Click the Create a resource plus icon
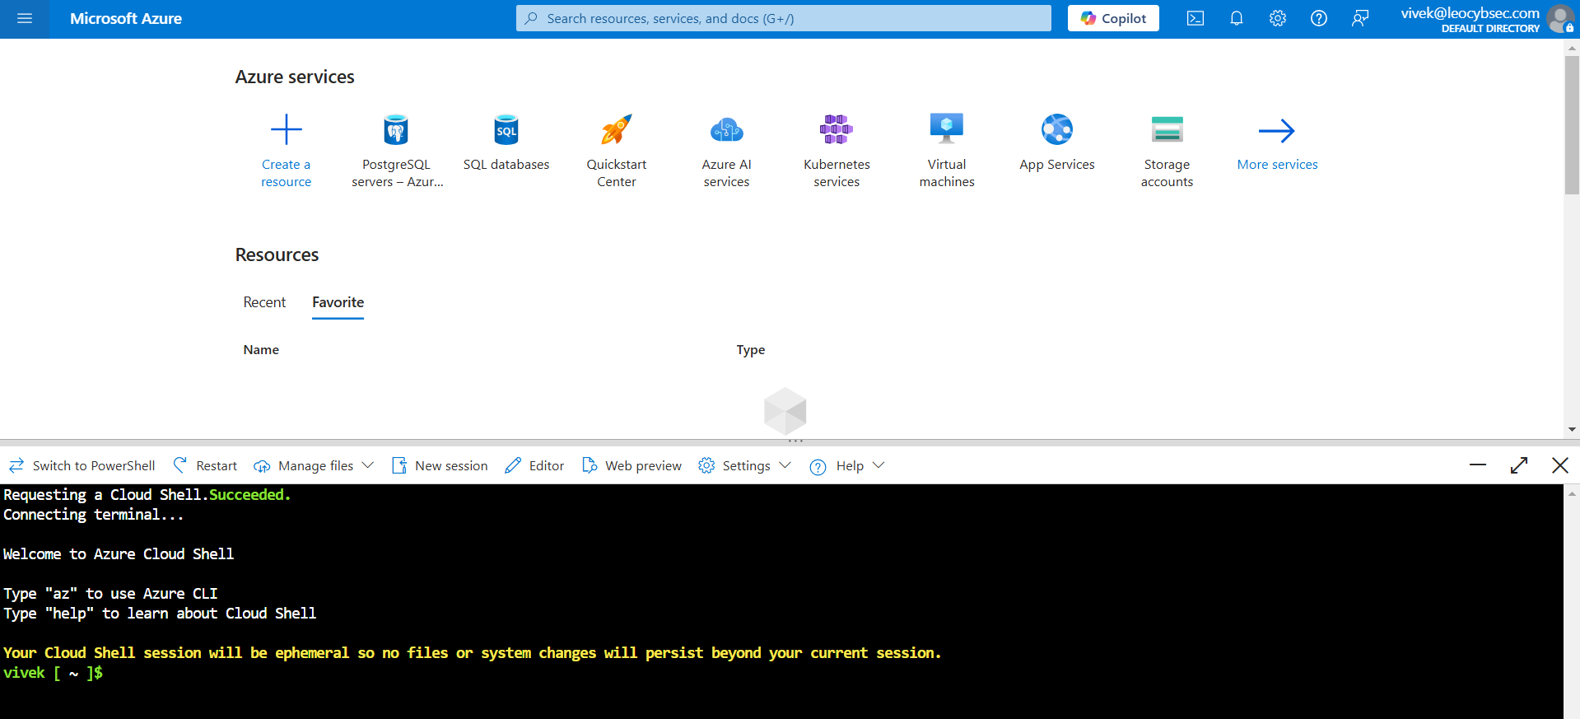The height and width of the screenshot is (719, 1580). [x=287, y=129]
